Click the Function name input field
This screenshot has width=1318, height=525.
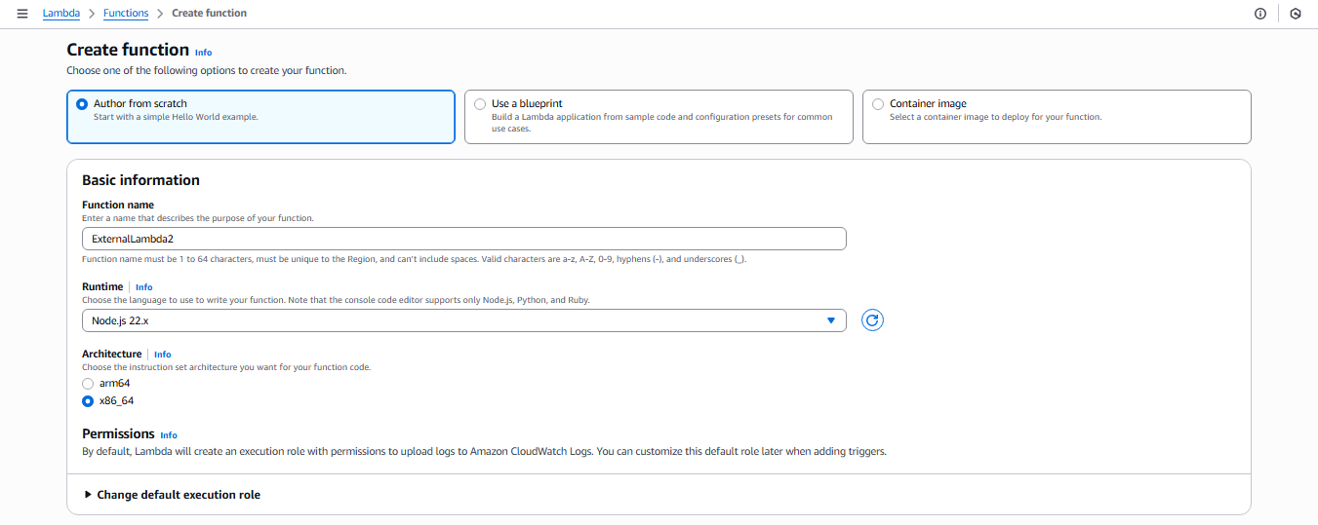coord(463,239)
